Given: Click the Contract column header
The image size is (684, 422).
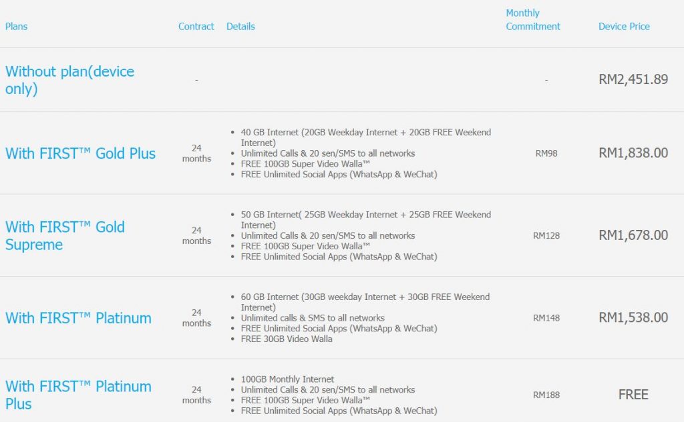Looking at the screenshot, I should coord(196,27).
